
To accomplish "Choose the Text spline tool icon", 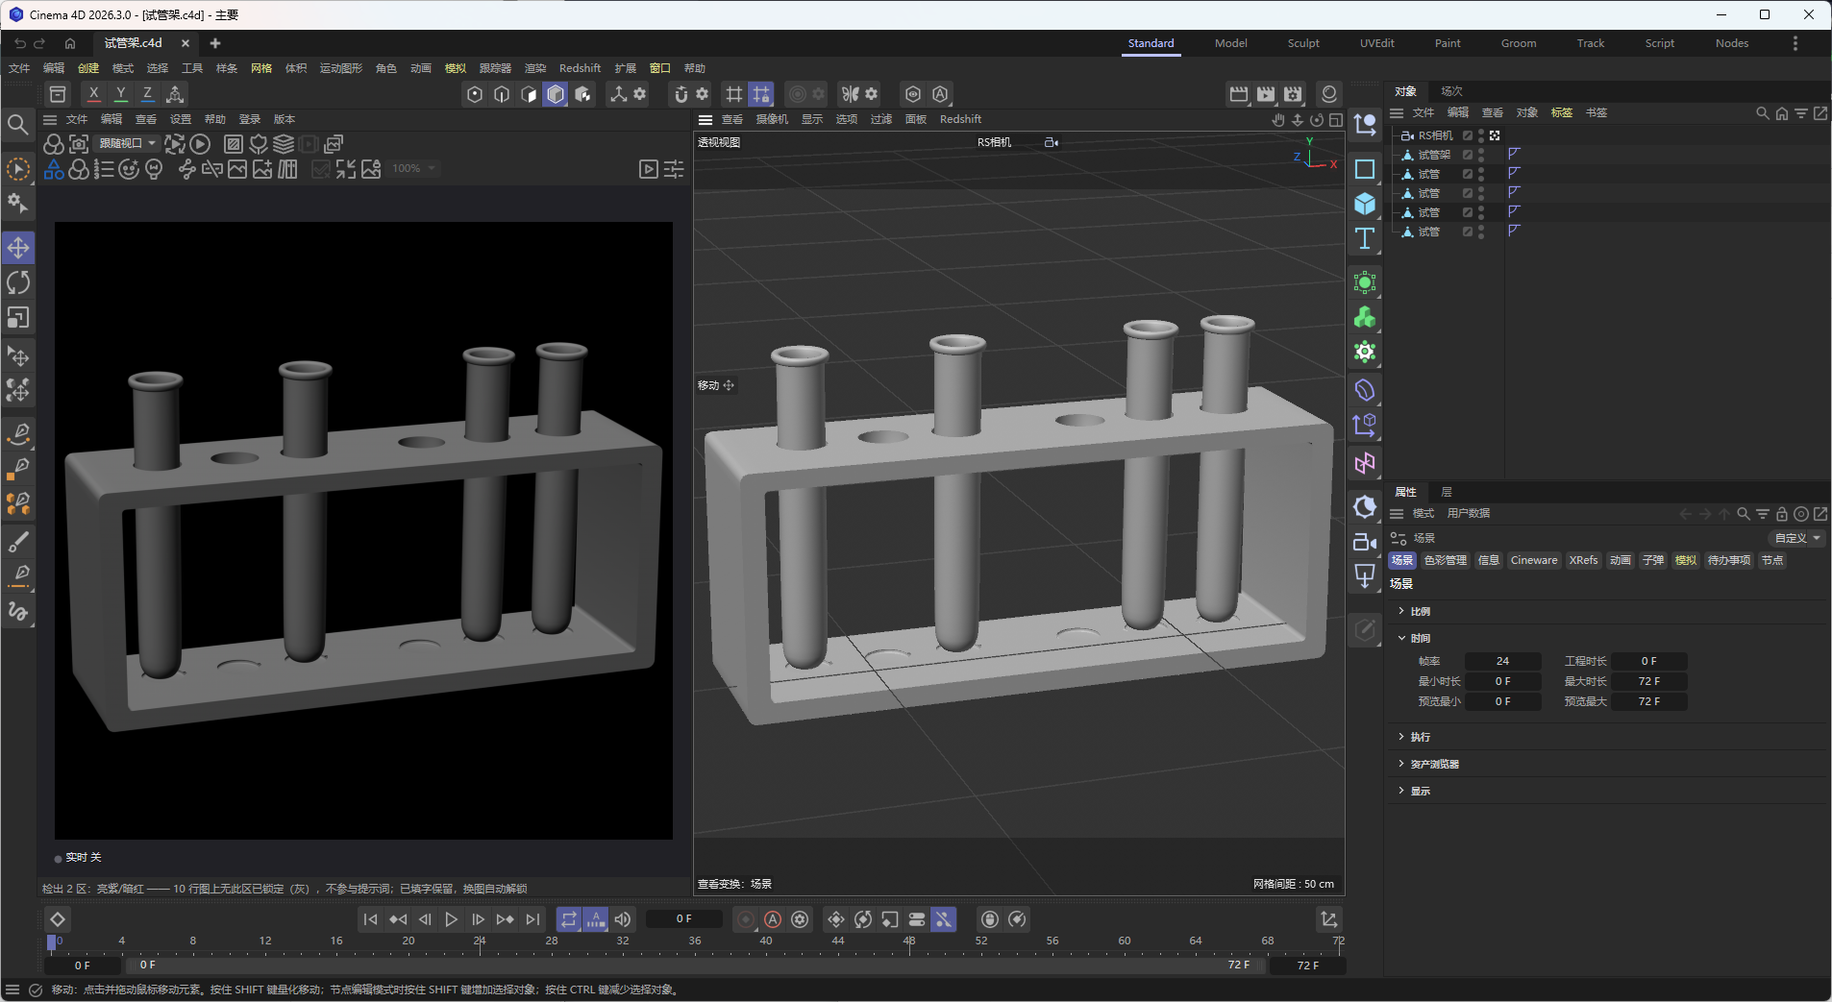I will tap(1365, 238).
